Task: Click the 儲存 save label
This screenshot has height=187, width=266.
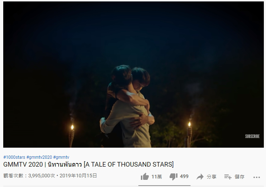Action: [239, 177]
